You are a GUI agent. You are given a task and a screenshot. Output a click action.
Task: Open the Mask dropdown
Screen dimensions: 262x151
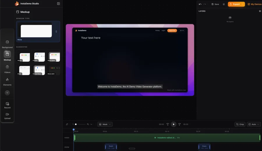(105, 124)
